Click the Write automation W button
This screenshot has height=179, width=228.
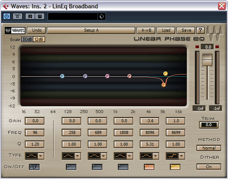(39, 16)
